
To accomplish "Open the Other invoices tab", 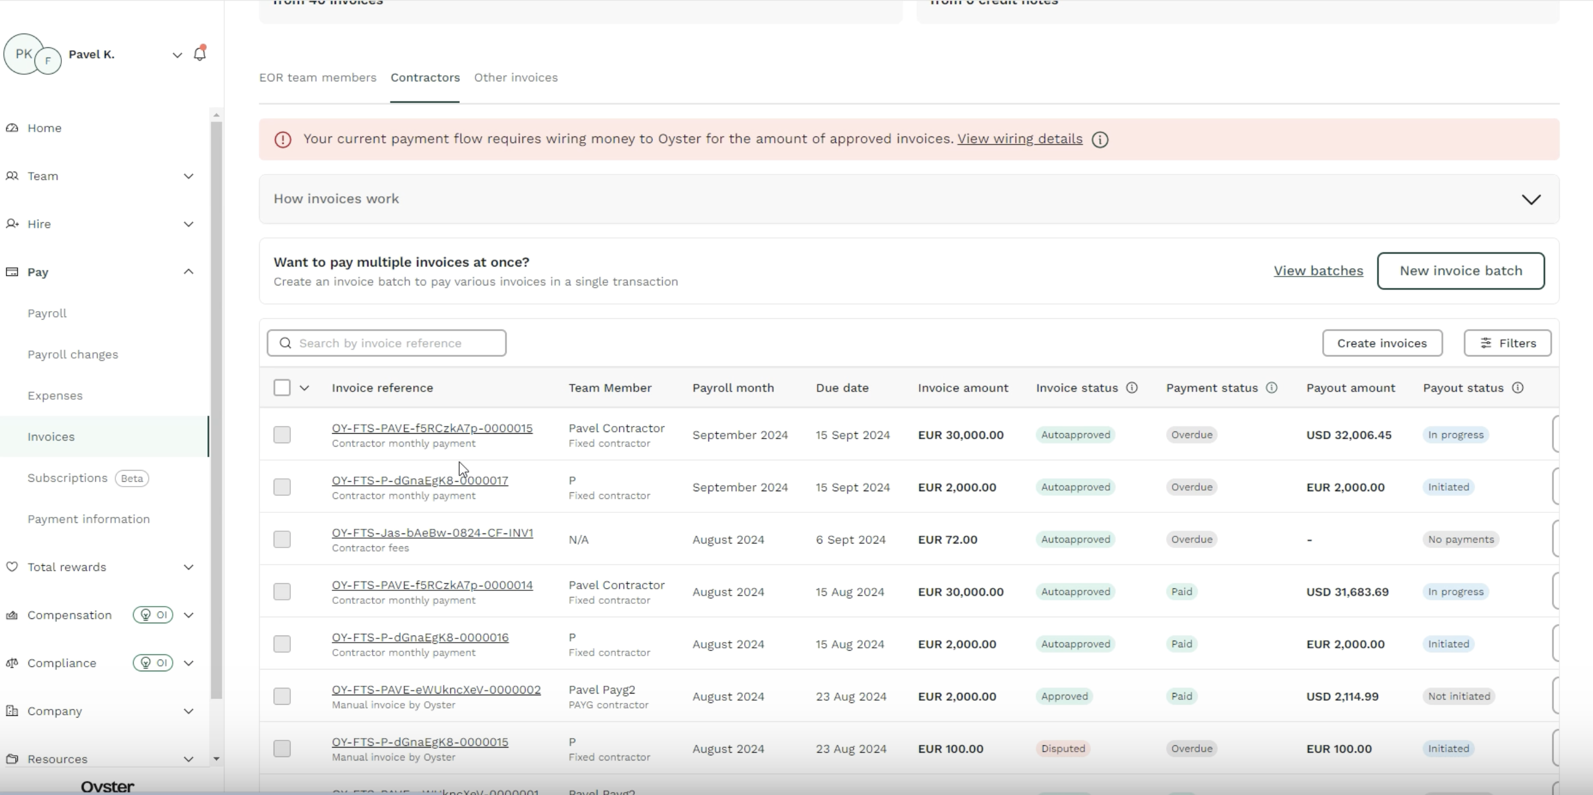I will (516, 77).
